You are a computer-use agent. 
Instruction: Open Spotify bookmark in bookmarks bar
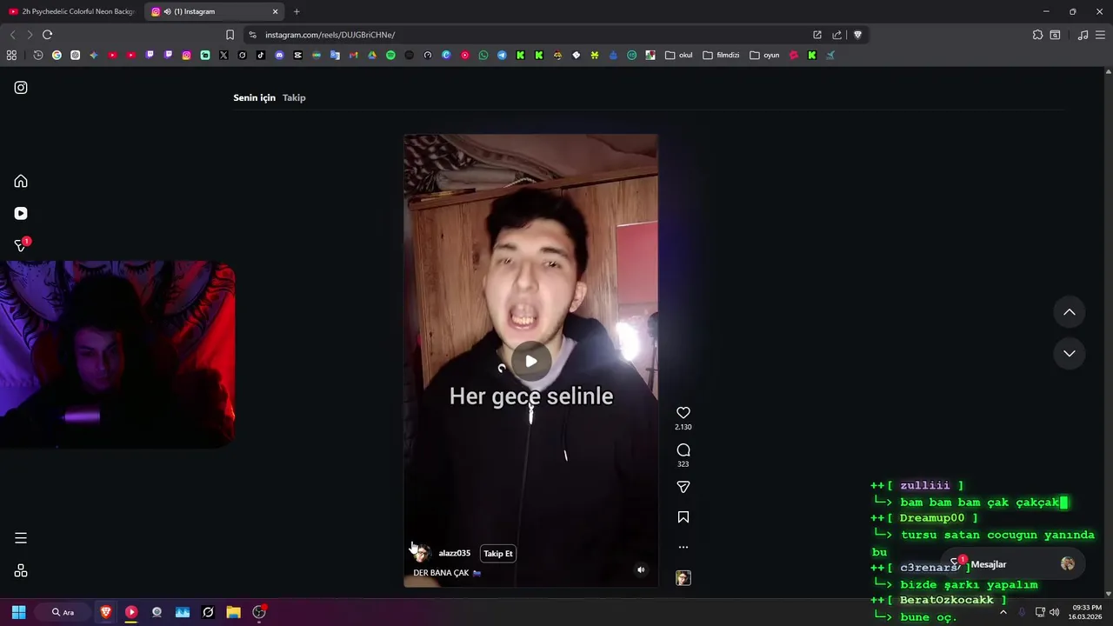[390, 55]
